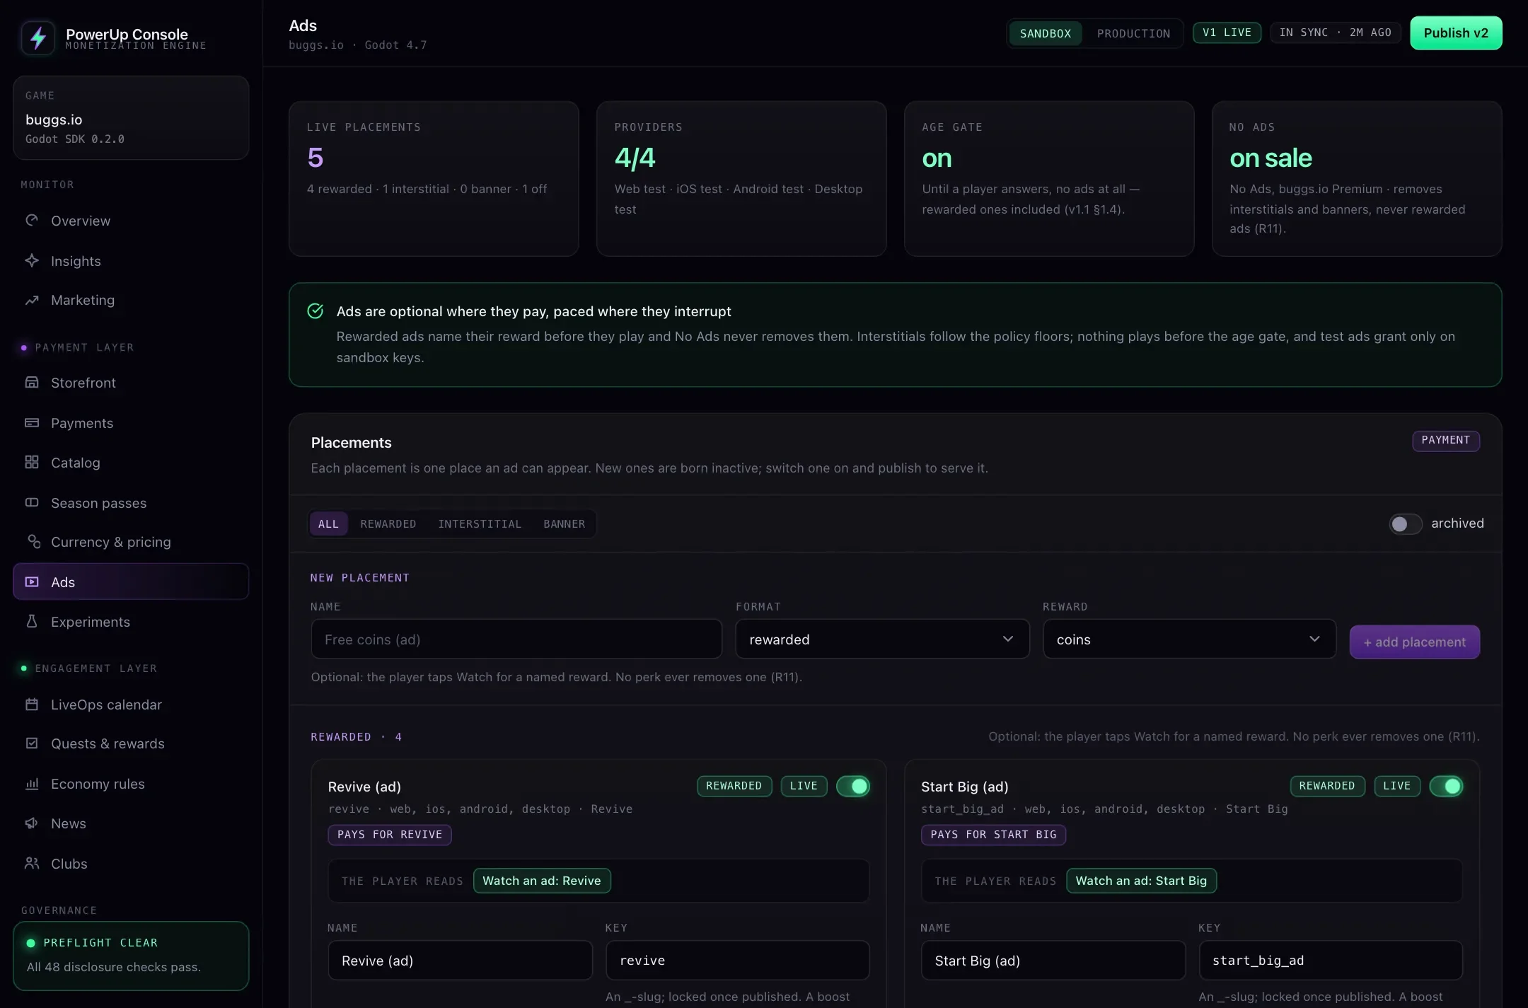1528x1008 pixels.
Task: Click the Insights sparkle icon
Action: coord(32,261)
